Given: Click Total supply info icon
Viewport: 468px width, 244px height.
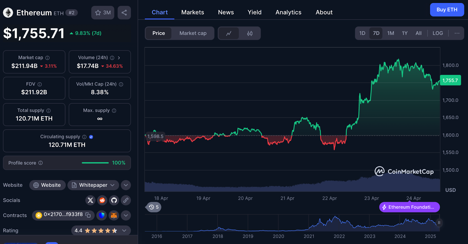Looking at the screenshot, I should click(x=49, y=111).
